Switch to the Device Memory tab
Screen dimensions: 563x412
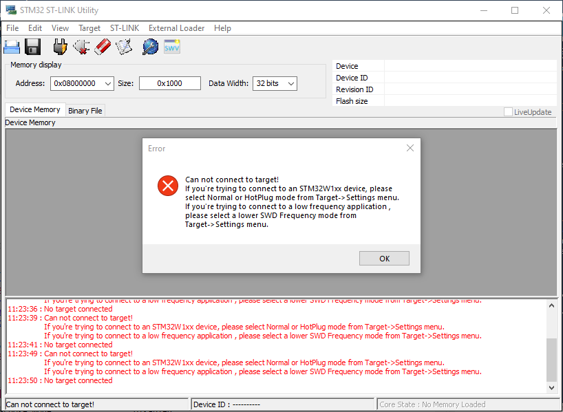click(x=35, y=109)
